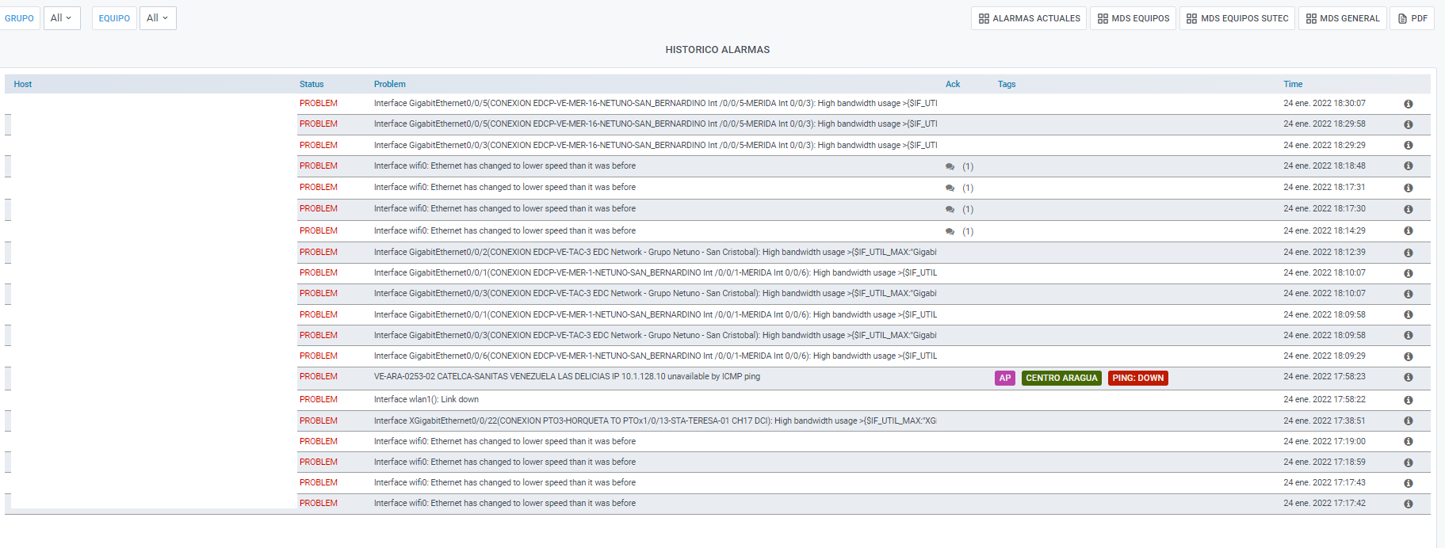Viewport: 1445px width, 548px height.
Task: Switch to ALARMAS ACTUALES view
Action: [x=1029, y=18]
